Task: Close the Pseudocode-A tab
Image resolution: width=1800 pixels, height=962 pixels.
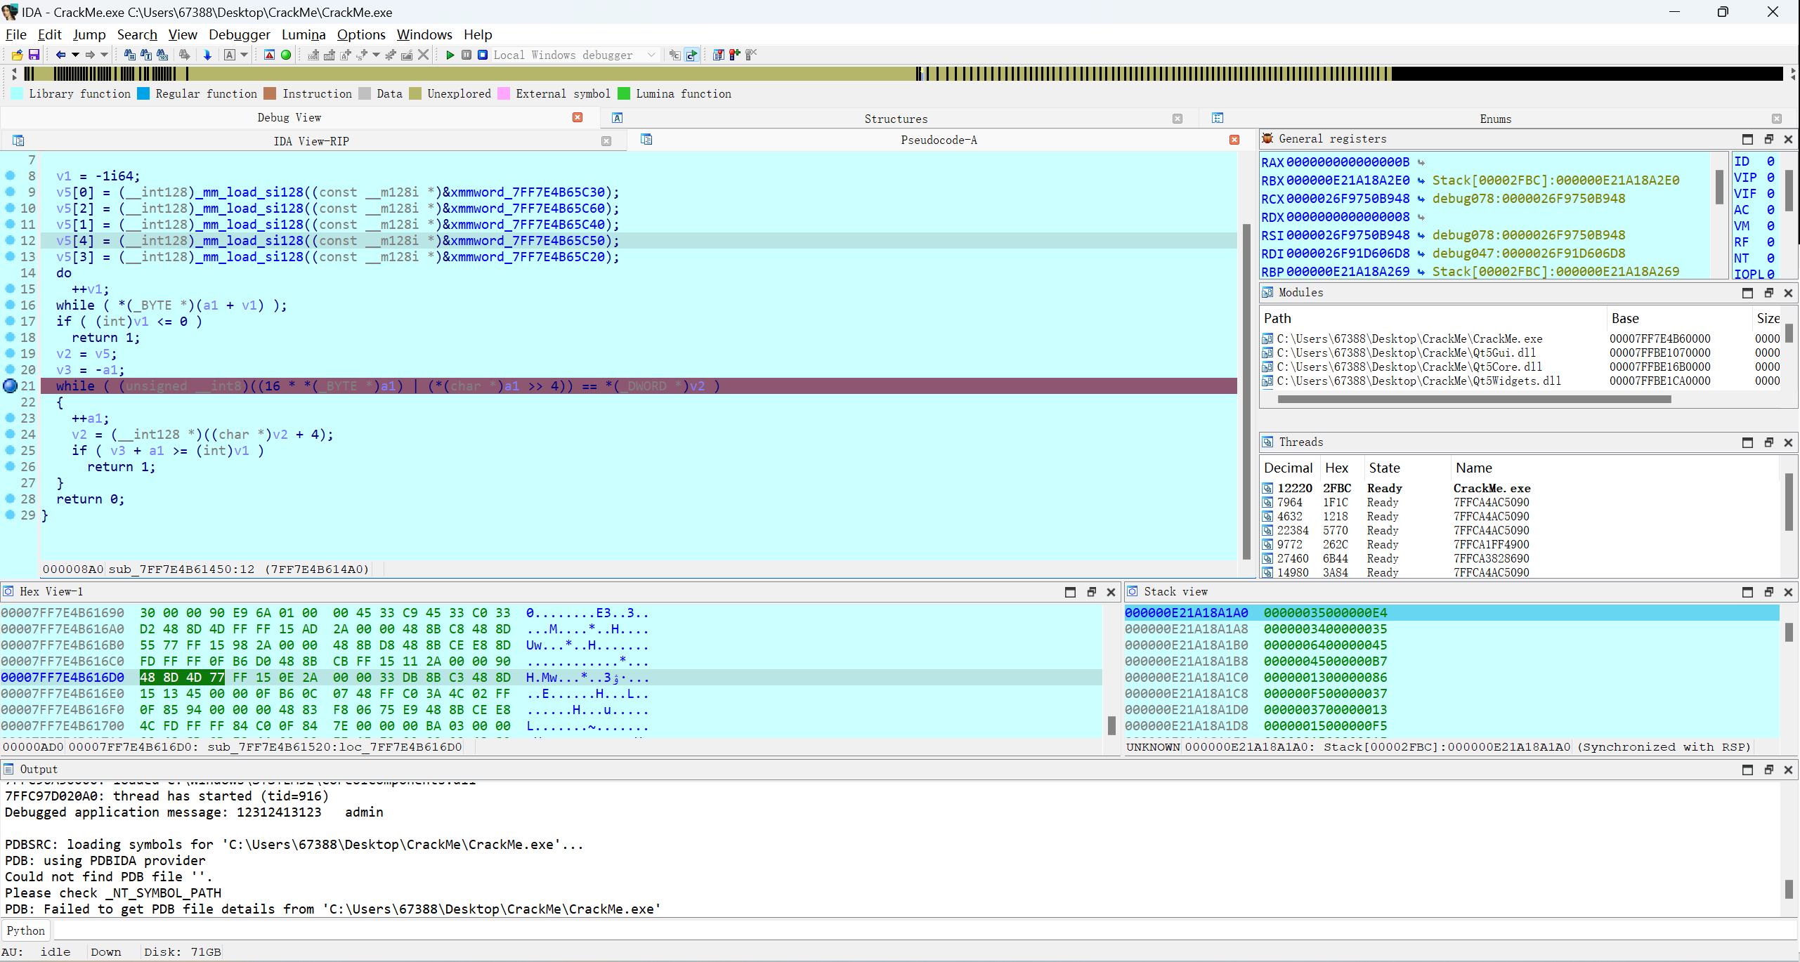Action: (1234, 140)
